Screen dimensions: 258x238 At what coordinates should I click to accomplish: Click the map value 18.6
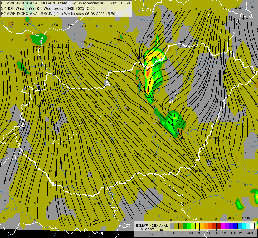[x=69, y=25]
